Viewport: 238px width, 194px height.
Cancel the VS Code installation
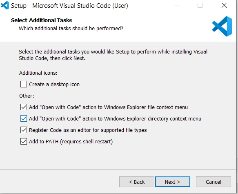(214, 182)
